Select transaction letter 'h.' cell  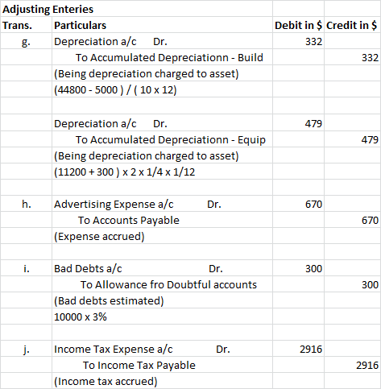click(x=27, y=204)
